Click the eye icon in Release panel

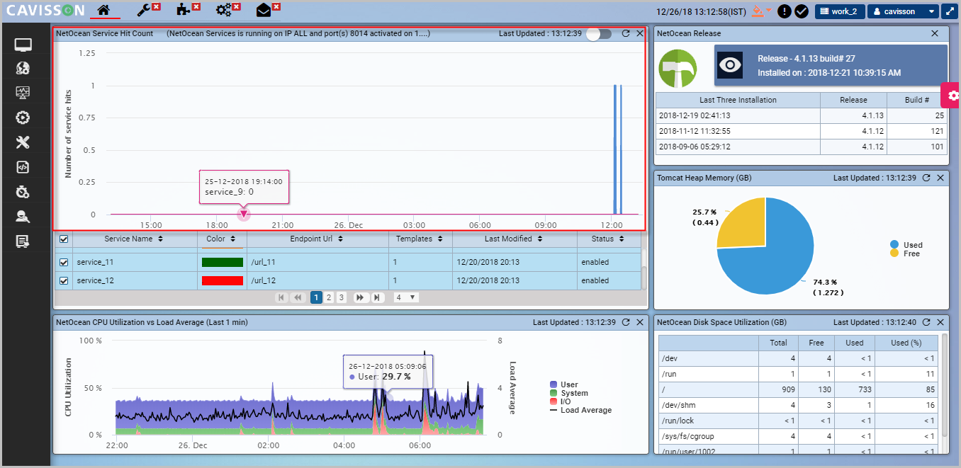[730, 65]
